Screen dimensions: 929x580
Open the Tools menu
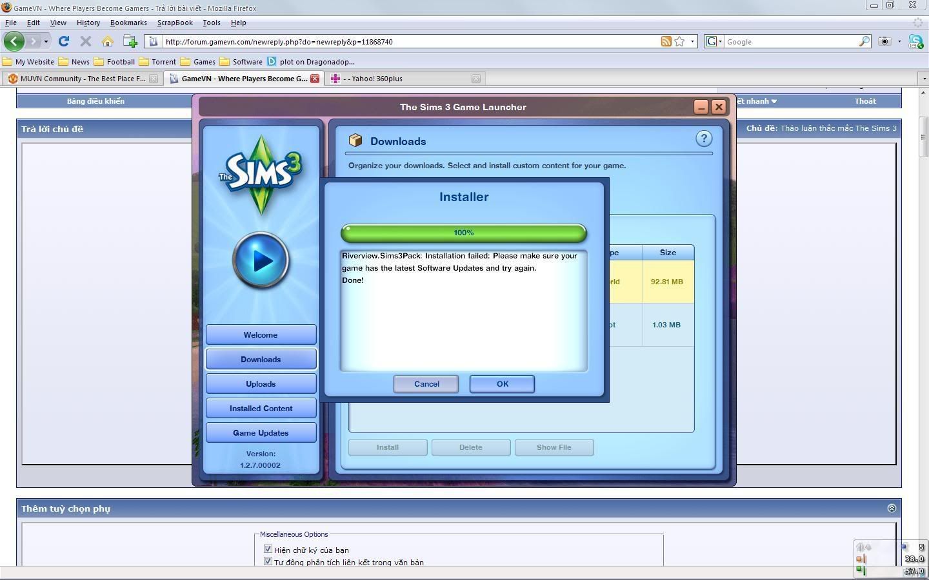click(212, 23)
